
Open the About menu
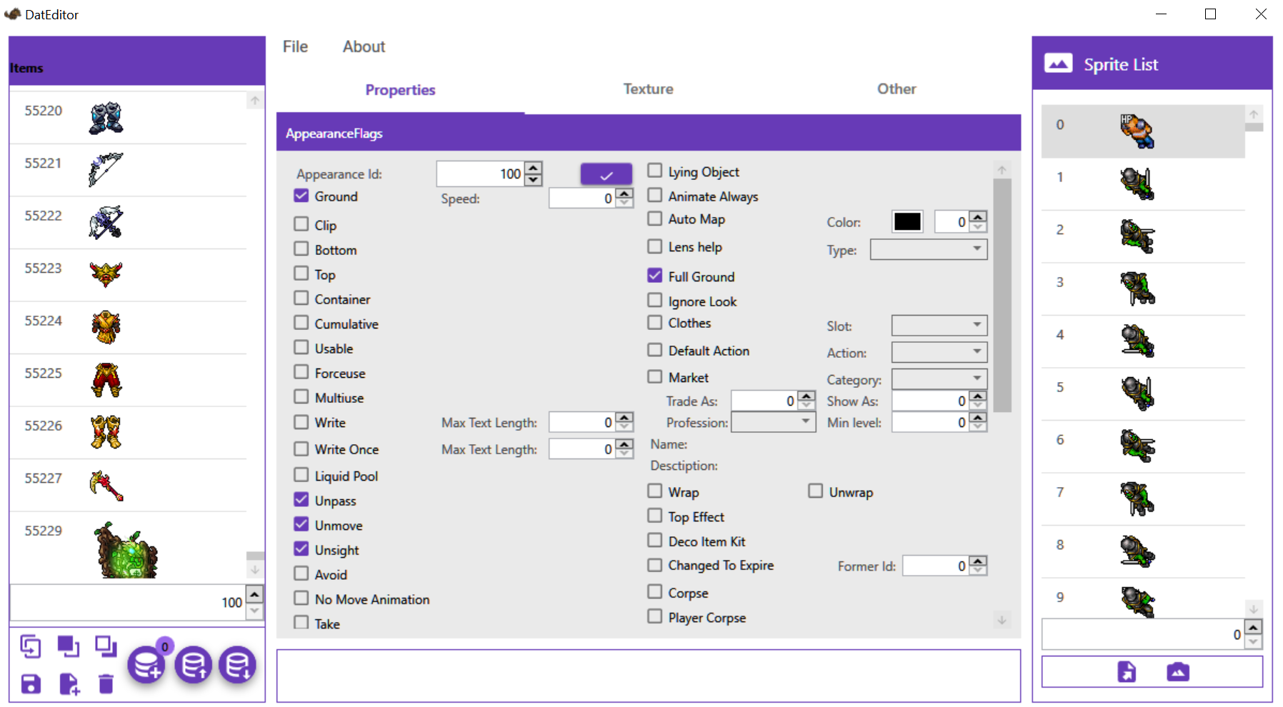[x=364, y=46]
